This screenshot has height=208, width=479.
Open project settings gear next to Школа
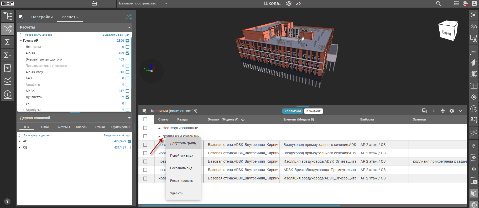pos(289,3)
